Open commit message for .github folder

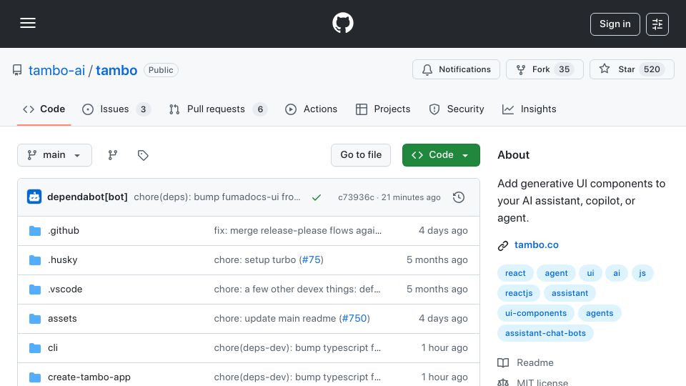tap(297, 231)
